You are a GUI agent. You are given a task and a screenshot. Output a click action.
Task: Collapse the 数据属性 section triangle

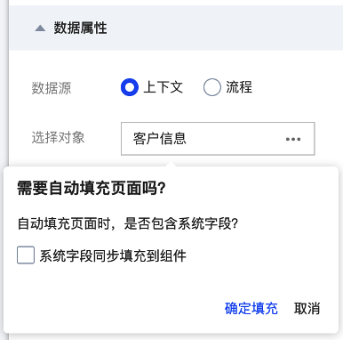click(40, 28)
